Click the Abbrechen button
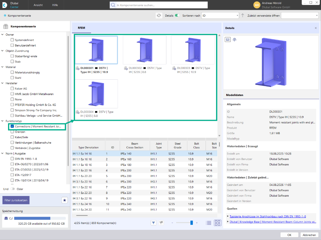The image size is (321, 240). tap(309, 235)
